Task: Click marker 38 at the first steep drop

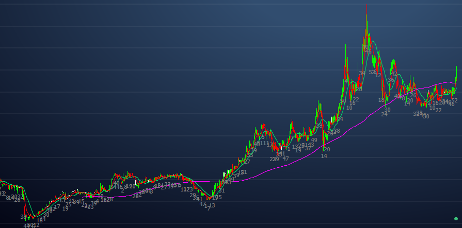Action: (x=23, y=217)
